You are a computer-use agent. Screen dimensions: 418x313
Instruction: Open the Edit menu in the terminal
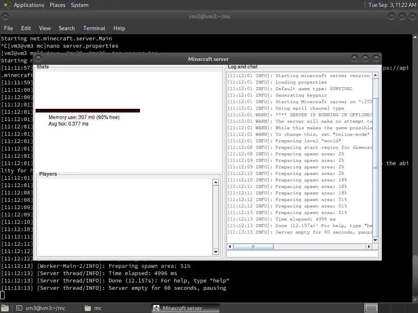26,28
